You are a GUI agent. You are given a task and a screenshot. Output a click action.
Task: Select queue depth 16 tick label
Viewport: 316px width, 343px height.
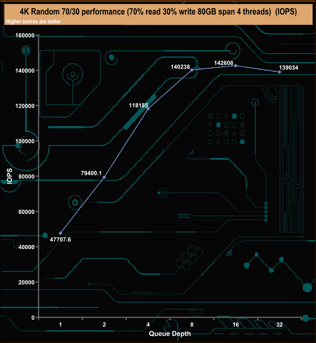tap(235, 325)
